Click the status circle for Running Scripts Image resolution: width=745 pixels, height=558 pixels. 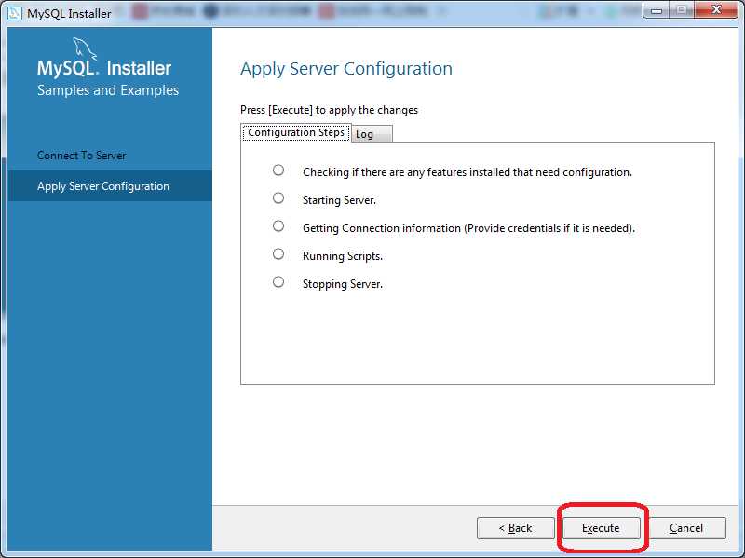(278, 254)
